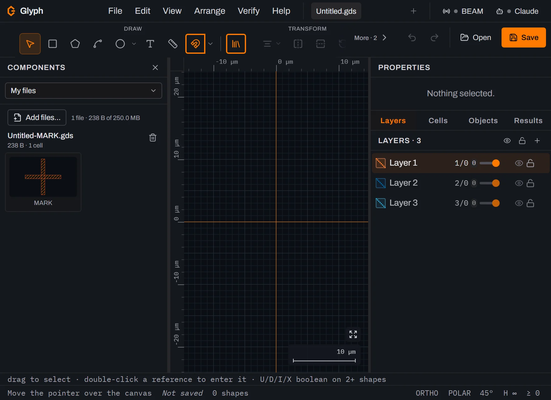Screen dimensions: 551x400
Task: Open the My files dropdown
Action: click(x=84, y=91)
